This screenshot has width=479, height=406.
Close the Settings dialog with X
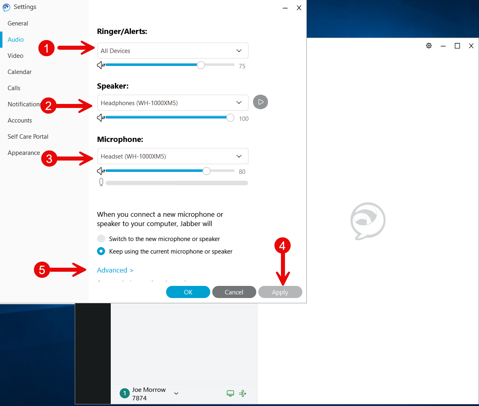pos(299,8)
